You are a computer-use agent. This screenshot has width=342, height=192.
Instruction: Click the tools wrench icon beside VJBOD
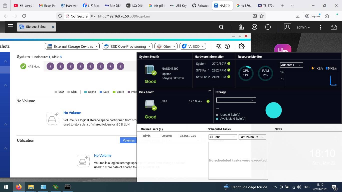[219, 46]
